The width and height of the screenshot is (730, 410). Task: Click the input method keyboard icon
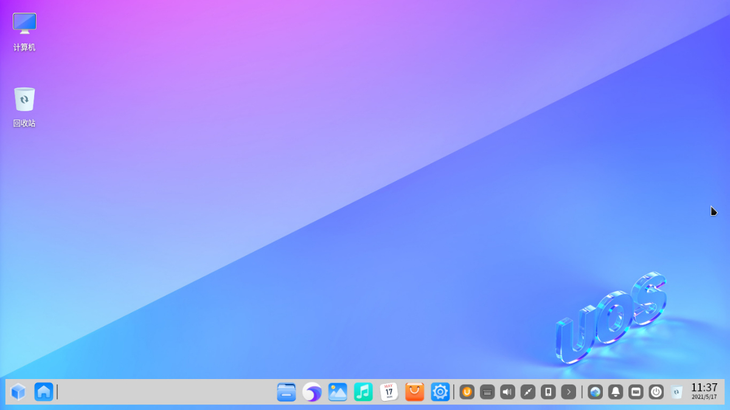(636, 392)
